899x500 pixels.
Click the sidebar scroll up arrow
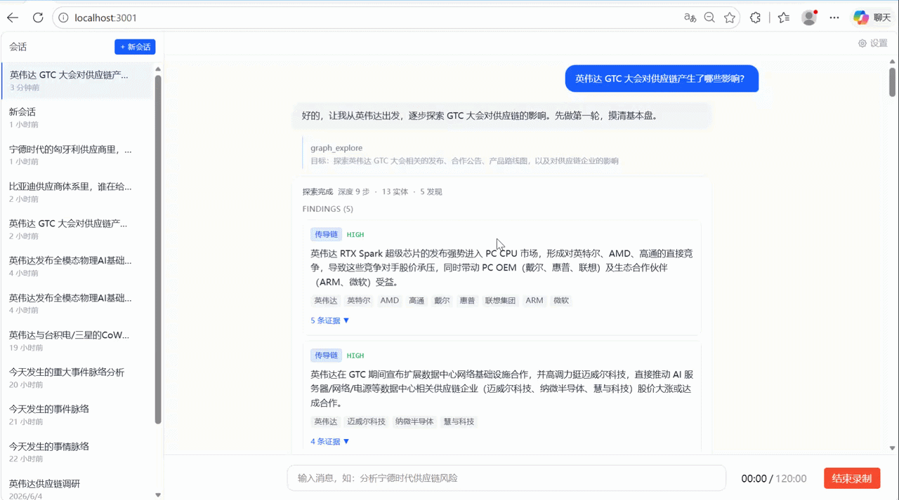coord(158,69)
